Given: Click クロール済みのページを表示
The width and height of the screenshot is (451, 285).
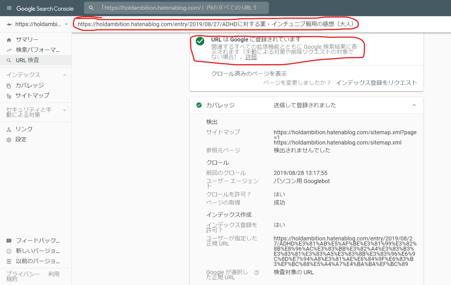Looking at the screenshot, I should (249, 73).
